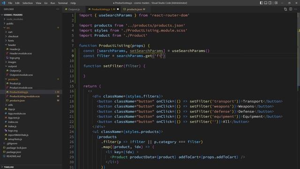
Task: Expand the fonts folder
Action: click(11, 41)
